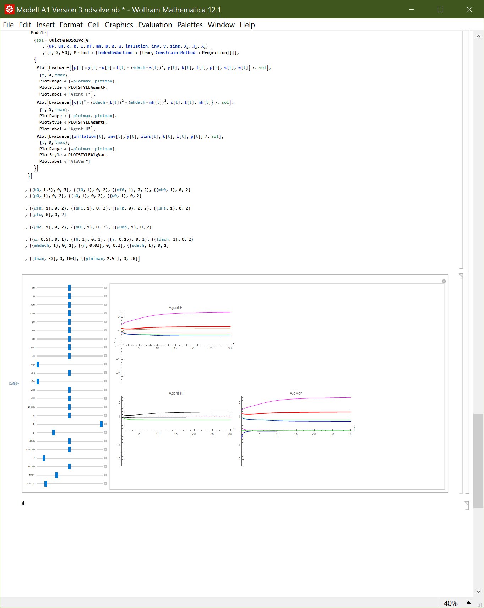Open the Graphics menu
This screenshot has width=484, height=608.
[119, 25]
